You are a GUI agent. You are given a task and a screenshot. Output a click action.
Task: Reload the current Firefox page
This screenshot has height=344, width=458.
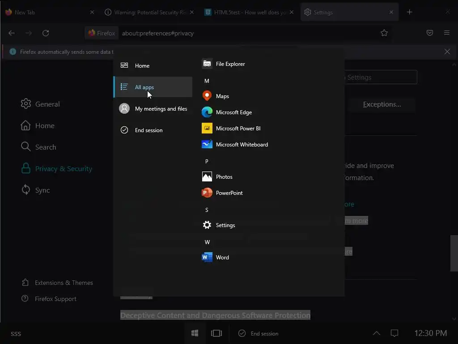46,33
